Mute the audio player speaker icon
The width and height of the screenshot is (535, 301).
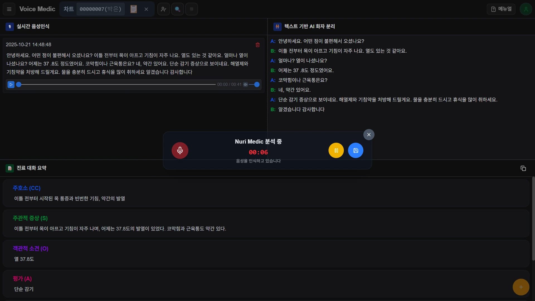[x=245, y=84]
